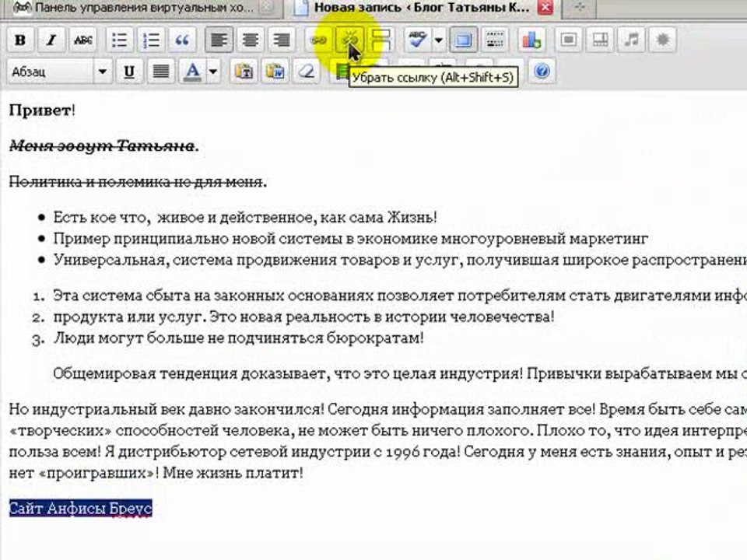
Task: Open the text color picker dropdown arrow
Action: click(x=213, y=72)
